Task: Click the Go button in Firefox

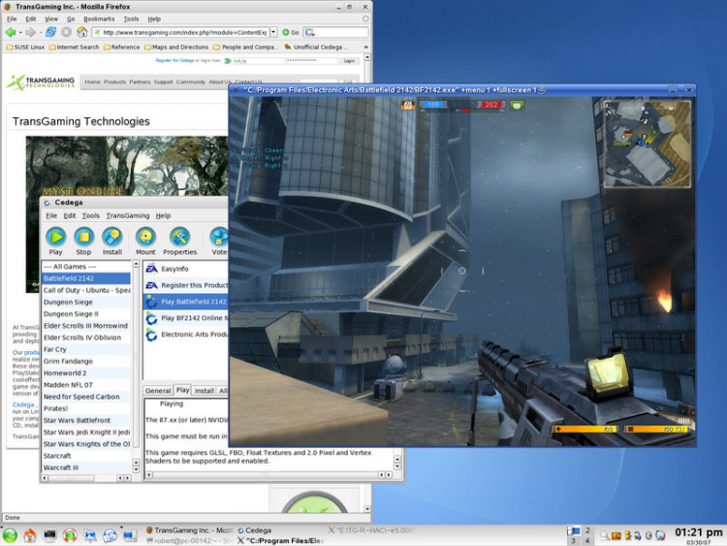Action: tap(291, 32)
